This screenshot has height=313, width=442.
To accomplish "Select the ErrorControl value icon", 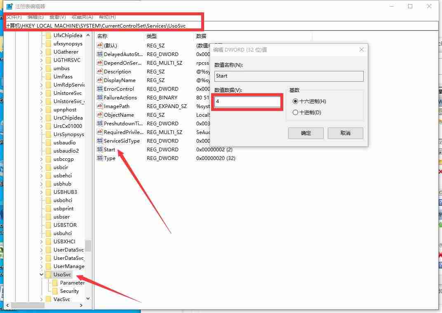I will (100, 89).
